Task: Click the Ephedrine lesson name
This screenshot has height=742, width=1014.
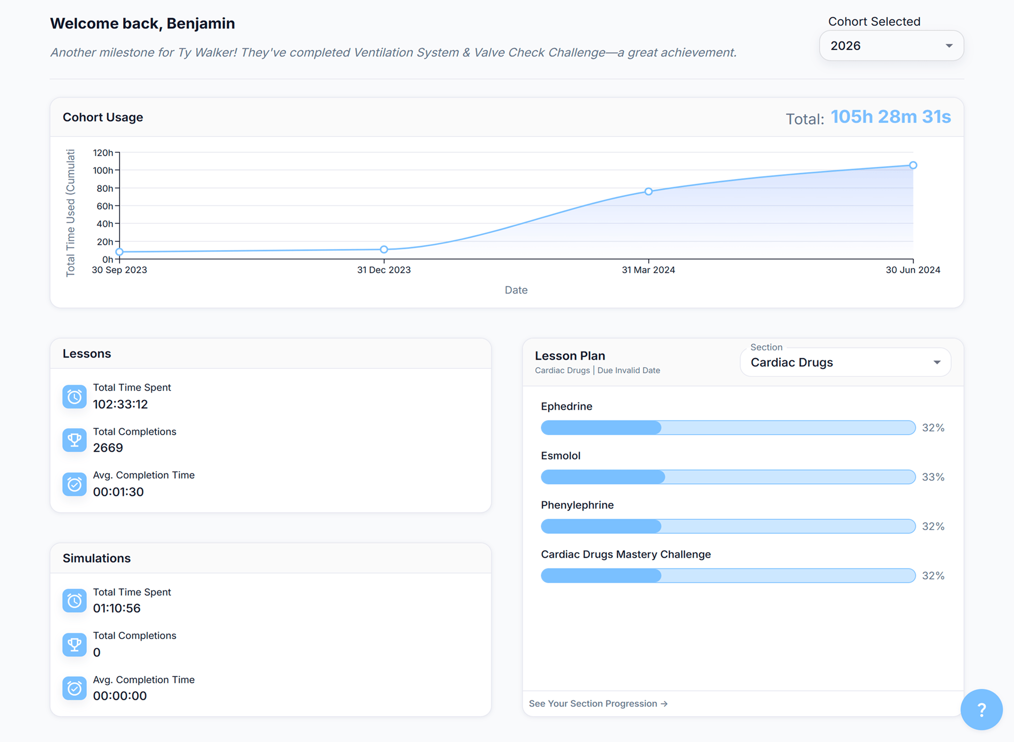Action: click(566, 406)
